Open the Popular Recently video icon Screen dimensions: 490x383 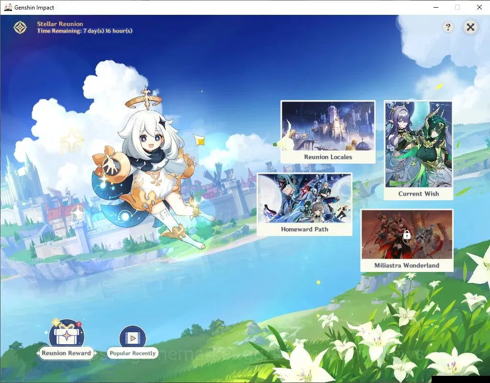click(133, 337)
